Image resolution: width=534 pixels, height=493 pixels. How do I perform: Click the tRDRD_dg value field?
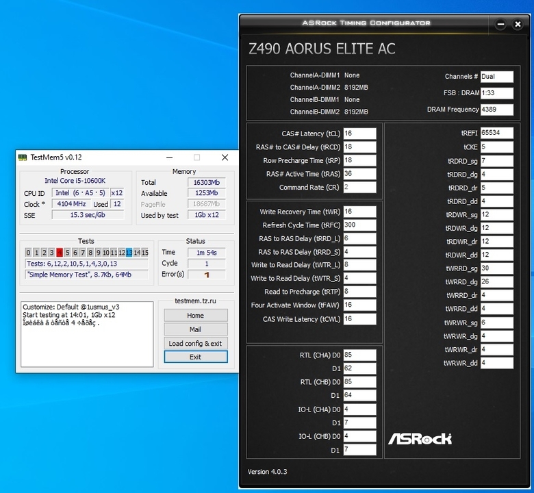pos(497,175)
